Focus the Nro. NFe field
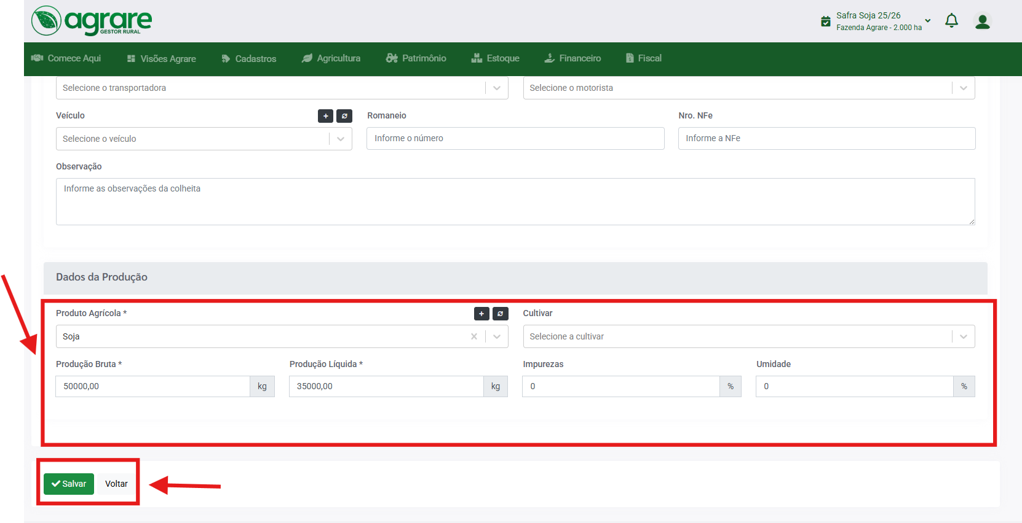The width and height of the screenshot is (1022, 523). tap(826, 138)
